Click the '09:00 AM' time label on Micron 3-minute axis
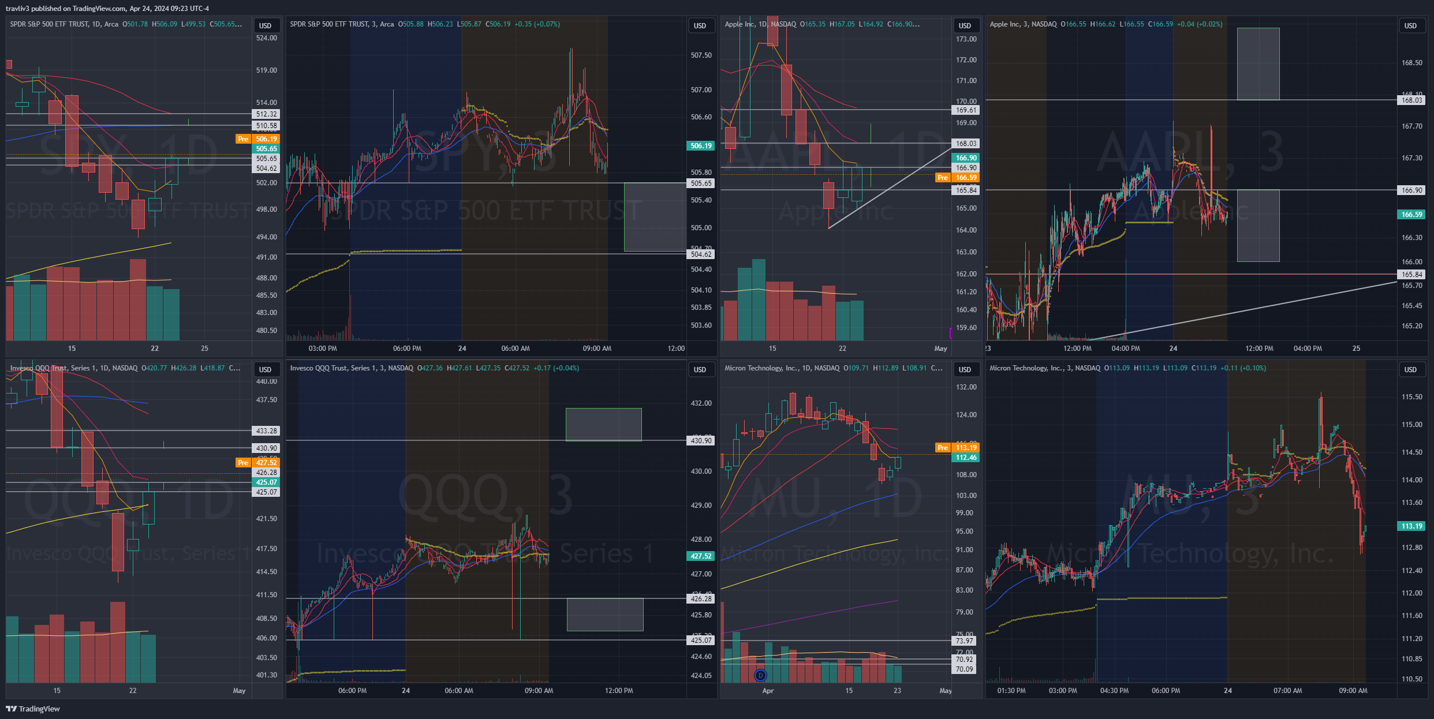 point(1353,691)
